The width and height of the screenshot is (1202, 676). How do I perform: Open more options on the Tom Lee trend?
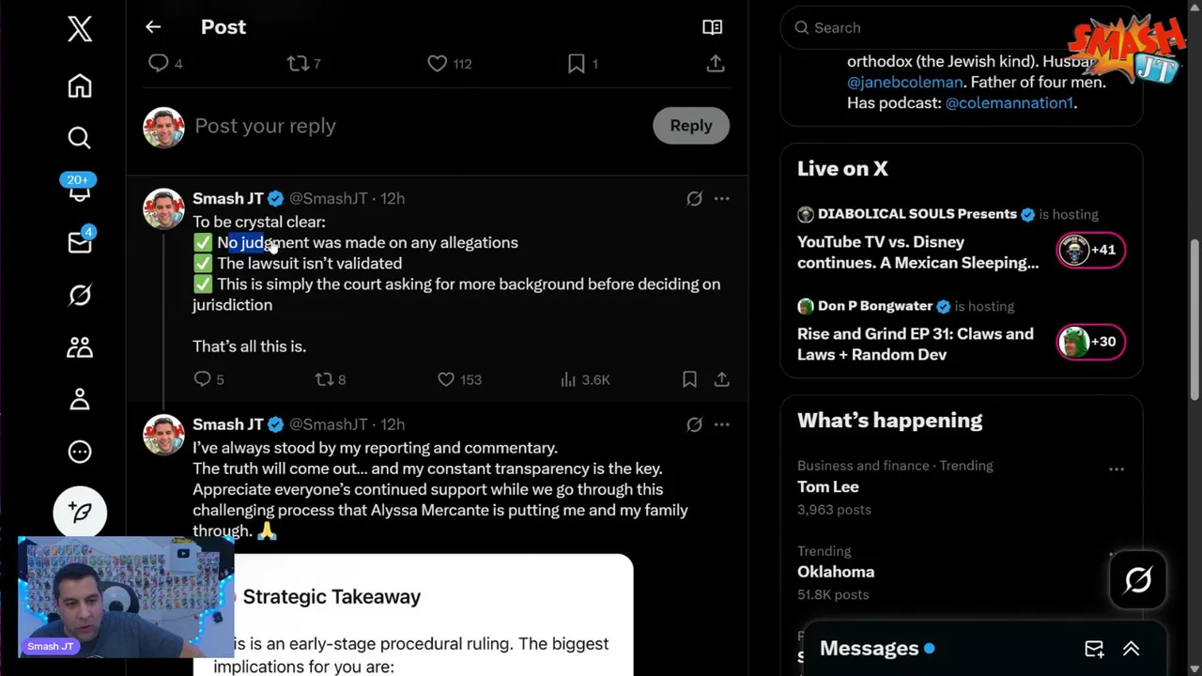[x=1116, y=469]
